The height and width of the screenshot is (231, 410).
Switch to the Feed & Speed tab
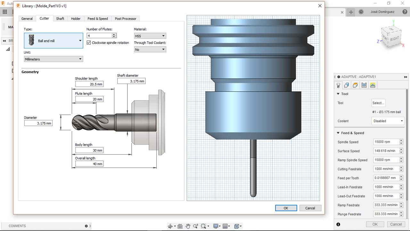[x=98, y=19]
